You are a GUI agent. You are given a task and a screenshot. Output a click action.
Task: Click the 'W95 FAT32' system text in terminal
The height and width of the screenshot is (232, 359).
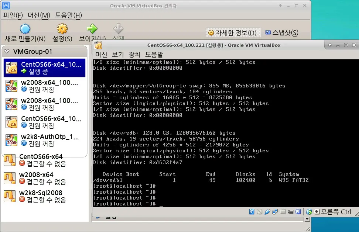click(x=294, y=180)
